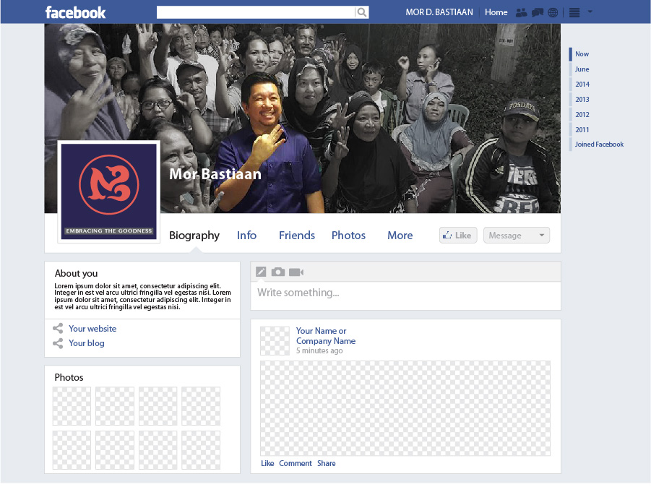Jump to 2011 on timeline
Image resolution: width=651 pixels, height=500 pixels.
(582, 129)
